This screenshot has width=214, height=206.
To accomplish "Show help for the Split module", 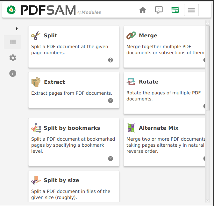I will click(111, 60).
